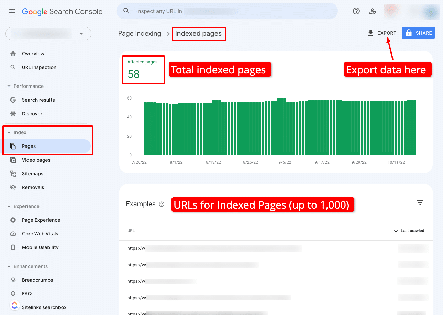
Task: Open the hamburger main menu
Action: click(12, 11)
